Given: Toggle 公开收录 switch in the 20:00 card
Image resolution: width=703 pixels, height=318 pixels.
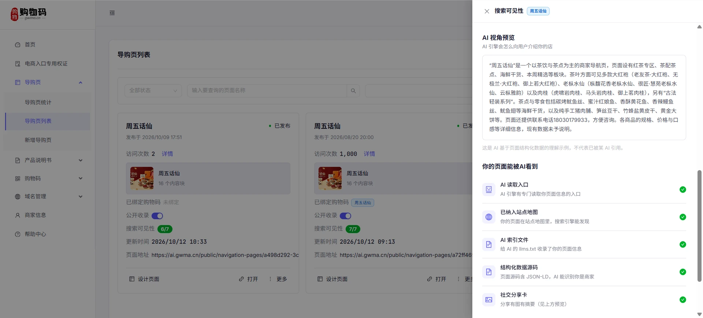Looking at the screenshot, I should [346, 216].
